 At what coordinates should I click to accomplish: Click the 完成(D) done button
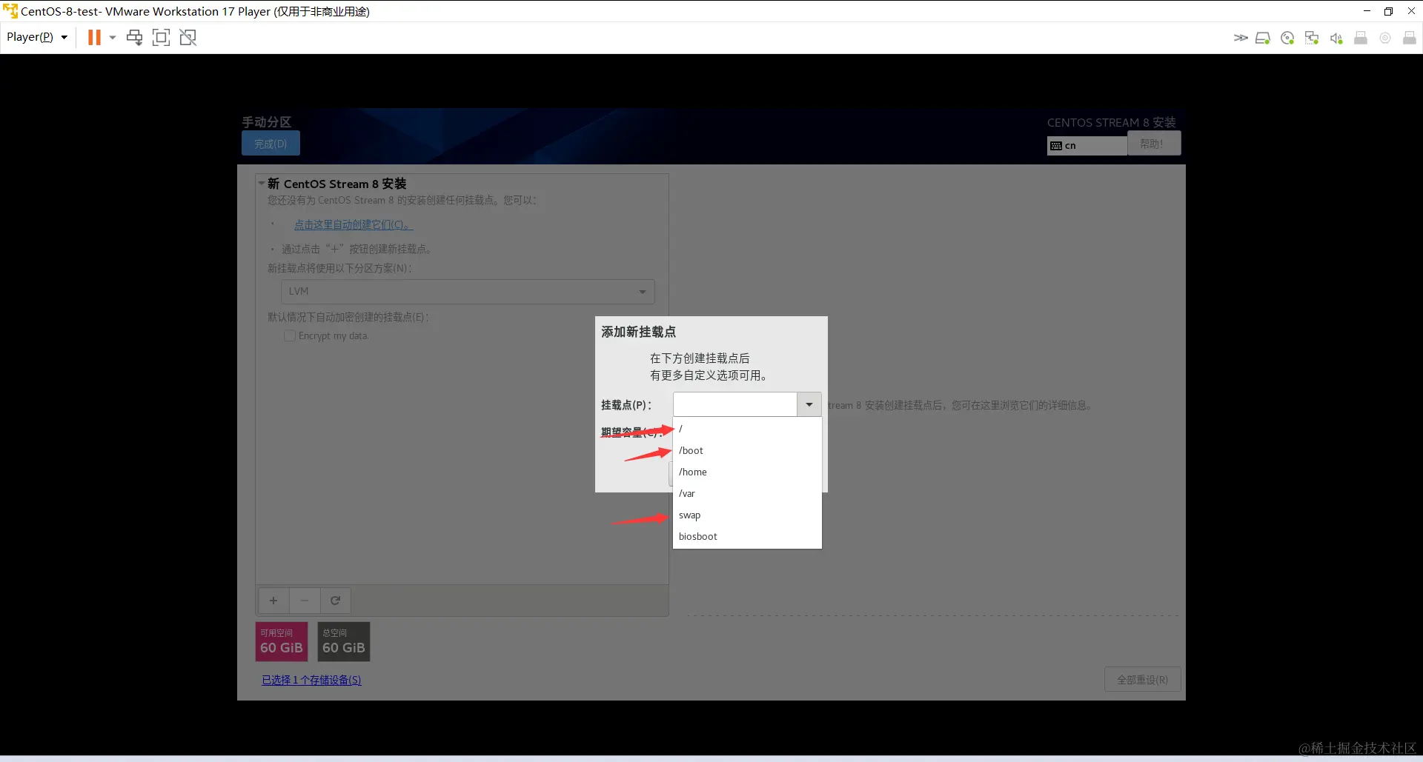click(x=271, y=143)
